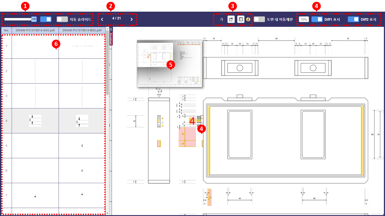Select row 5 in the difference list
Screen dimensions: 385x216
pyautogui.click(x=53, y=146)
